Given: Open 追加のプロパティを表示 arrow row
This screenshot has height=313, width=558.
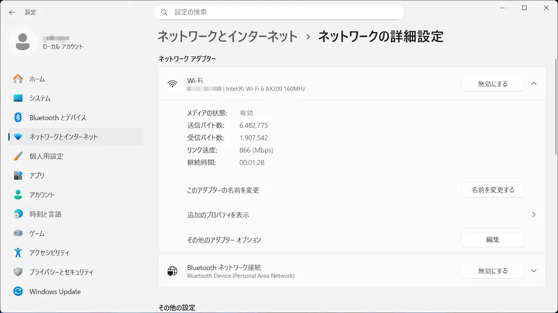Looking at the screenshot, I should [x=534, y=215].
